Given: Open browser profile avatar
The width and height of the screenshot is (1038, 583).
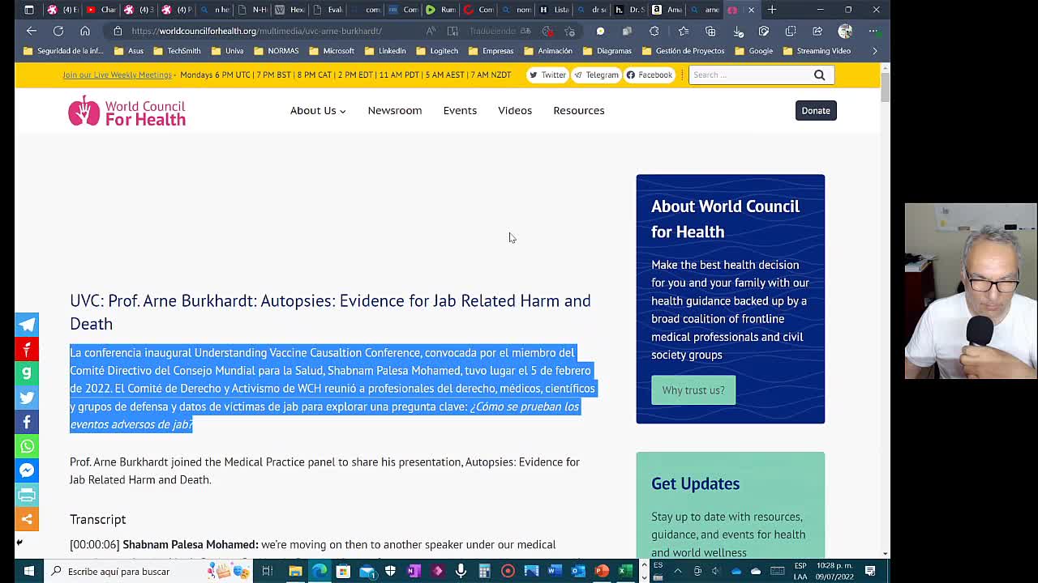Looking at the screenshot, I should point(845,31).
